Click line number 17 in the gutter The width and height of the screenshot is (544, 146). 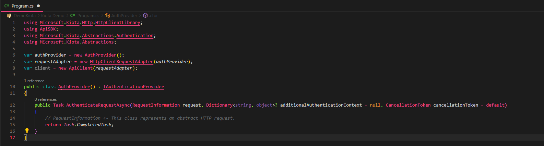click(x=12, y=137)
